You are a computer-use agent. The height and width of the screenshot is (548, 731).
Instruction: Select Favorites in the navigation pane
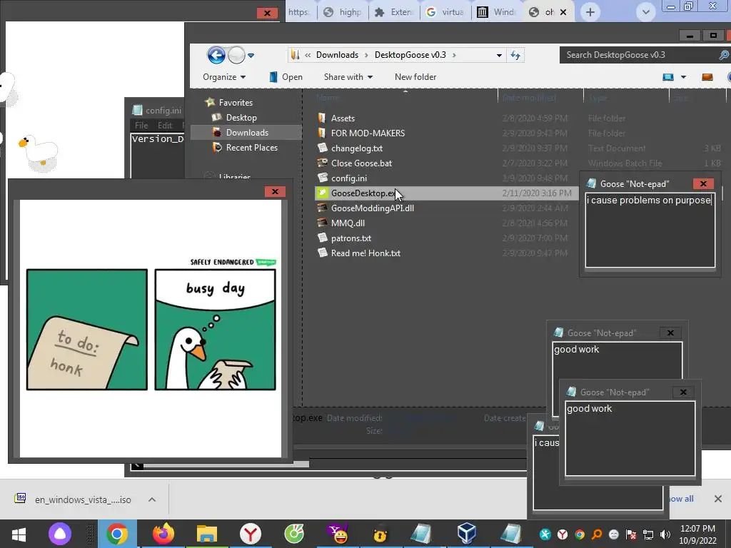[x=236, y=103]
